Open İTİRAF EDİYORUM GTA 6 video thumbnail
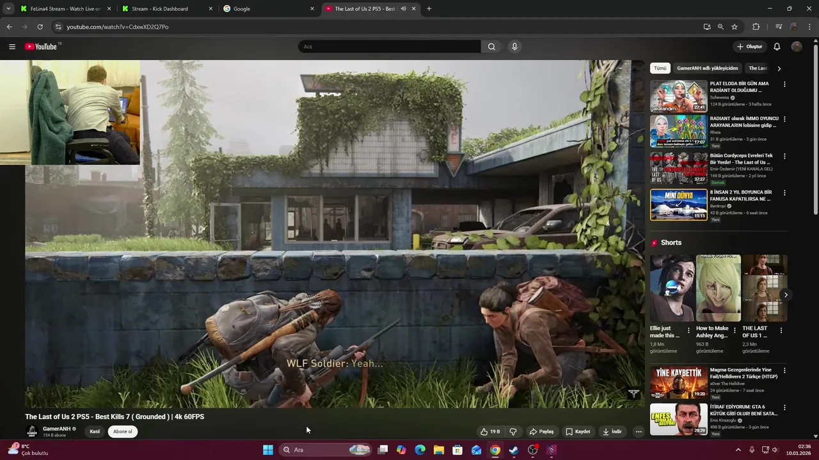The height and width of the screenshot is (460, 819). tap(679, 419)
